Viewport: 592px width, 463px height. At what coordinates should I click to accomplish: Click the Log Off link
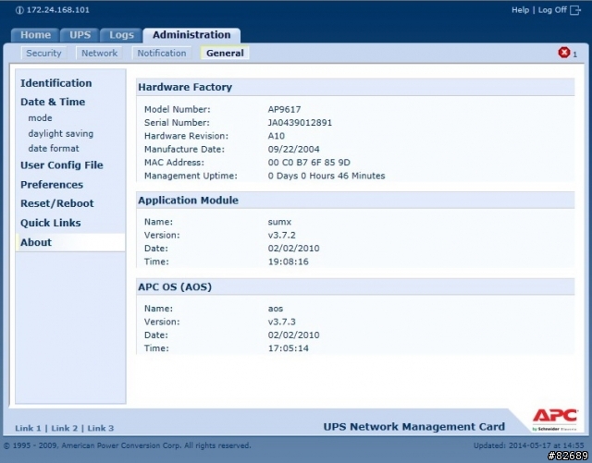552,10
